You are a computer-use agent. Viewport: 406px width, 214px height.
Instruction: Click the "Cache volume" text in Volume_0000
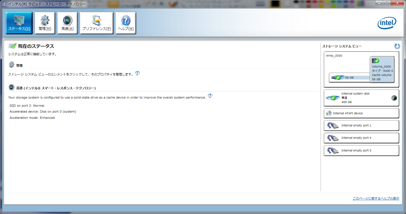(381, 75)
